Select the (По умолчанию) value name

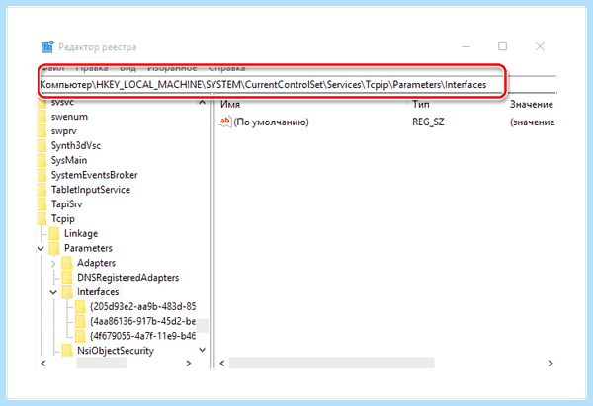pos(271,122)
